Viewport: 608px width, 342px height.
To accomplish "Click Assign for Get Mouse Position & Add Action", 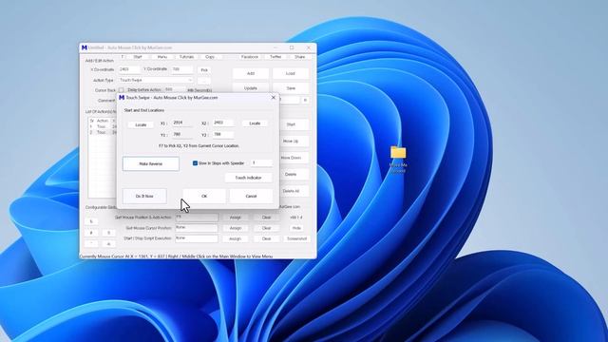I will tap(236, 218).
